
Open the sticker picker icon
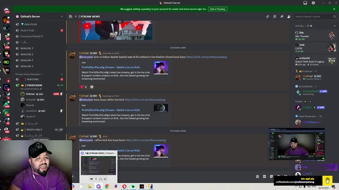(x=271, y=177)
